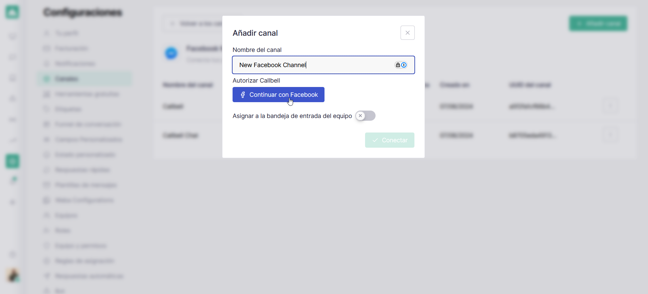Viewport: 648px width, 294px height.
Task: Click the Conectar button
Action: point(389,140)
